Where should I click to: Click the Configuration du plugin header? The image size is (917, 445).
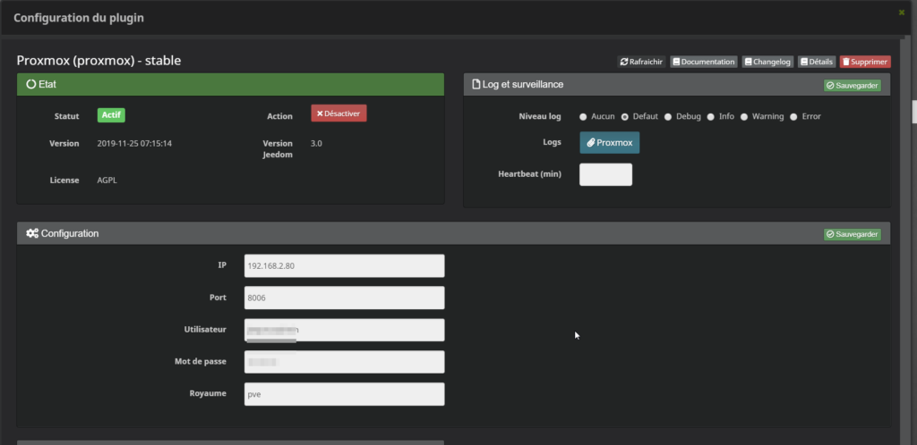79,18
